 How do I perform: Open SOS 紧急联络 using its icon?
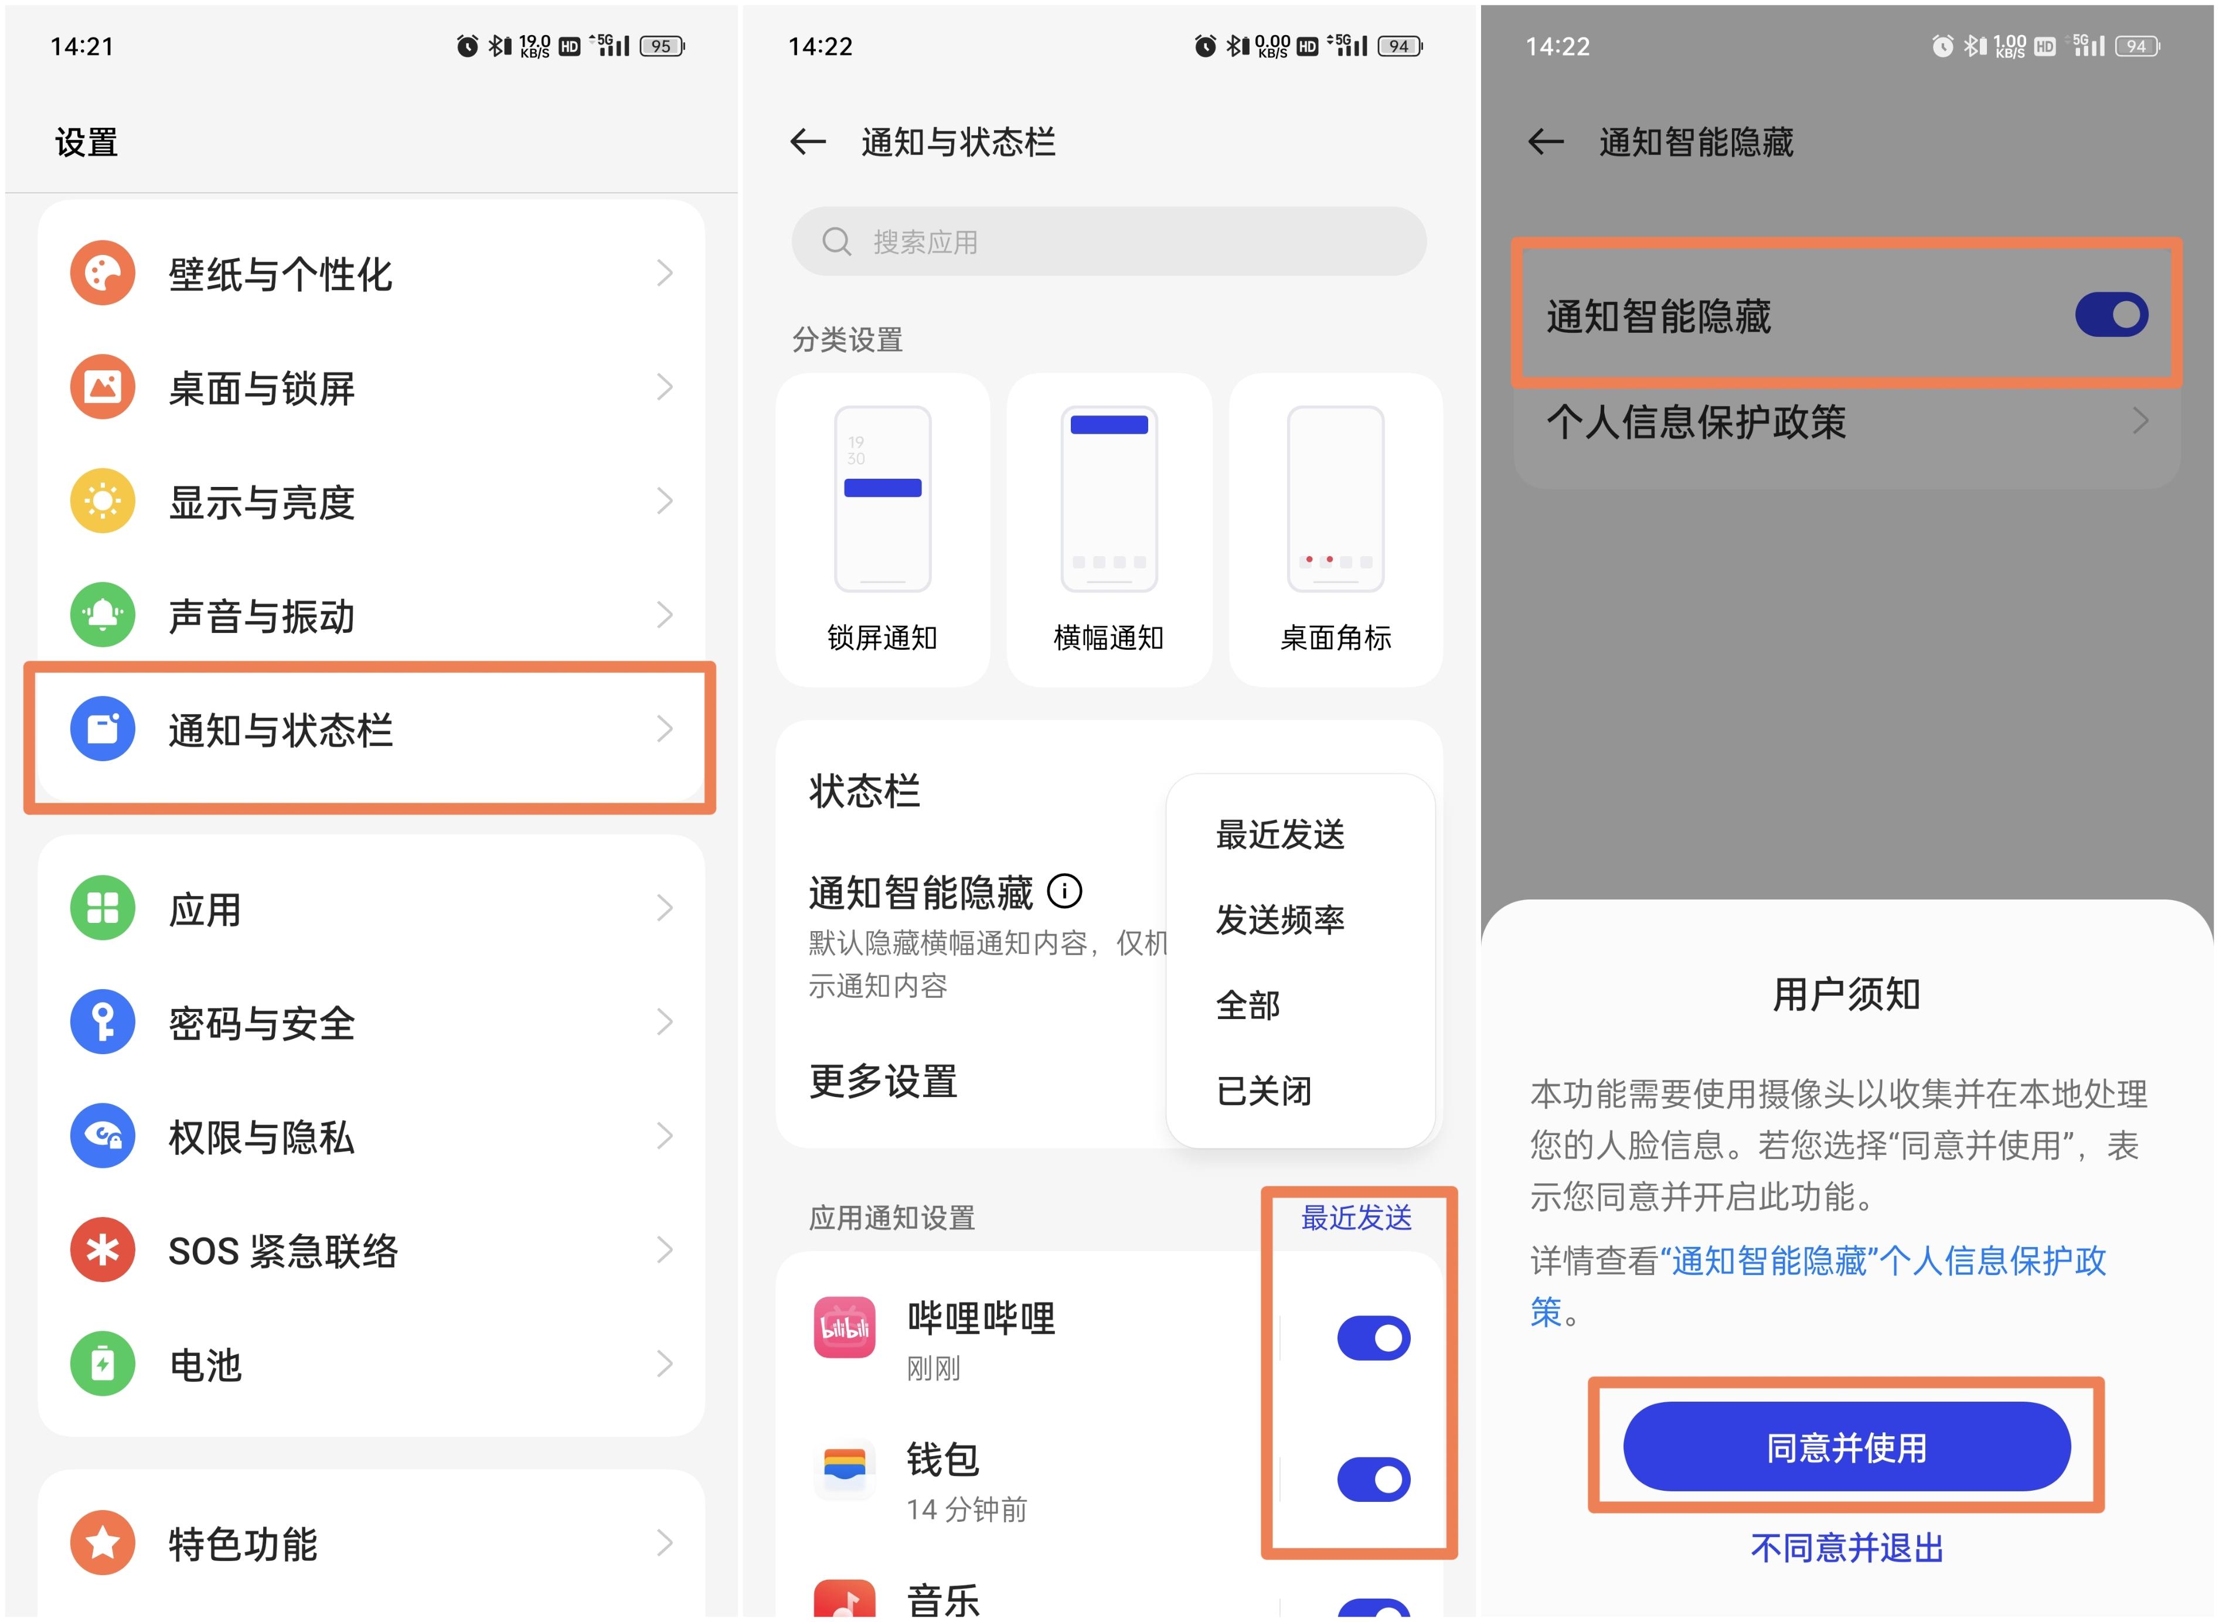pyautogui.click(x=102, y=1251)
